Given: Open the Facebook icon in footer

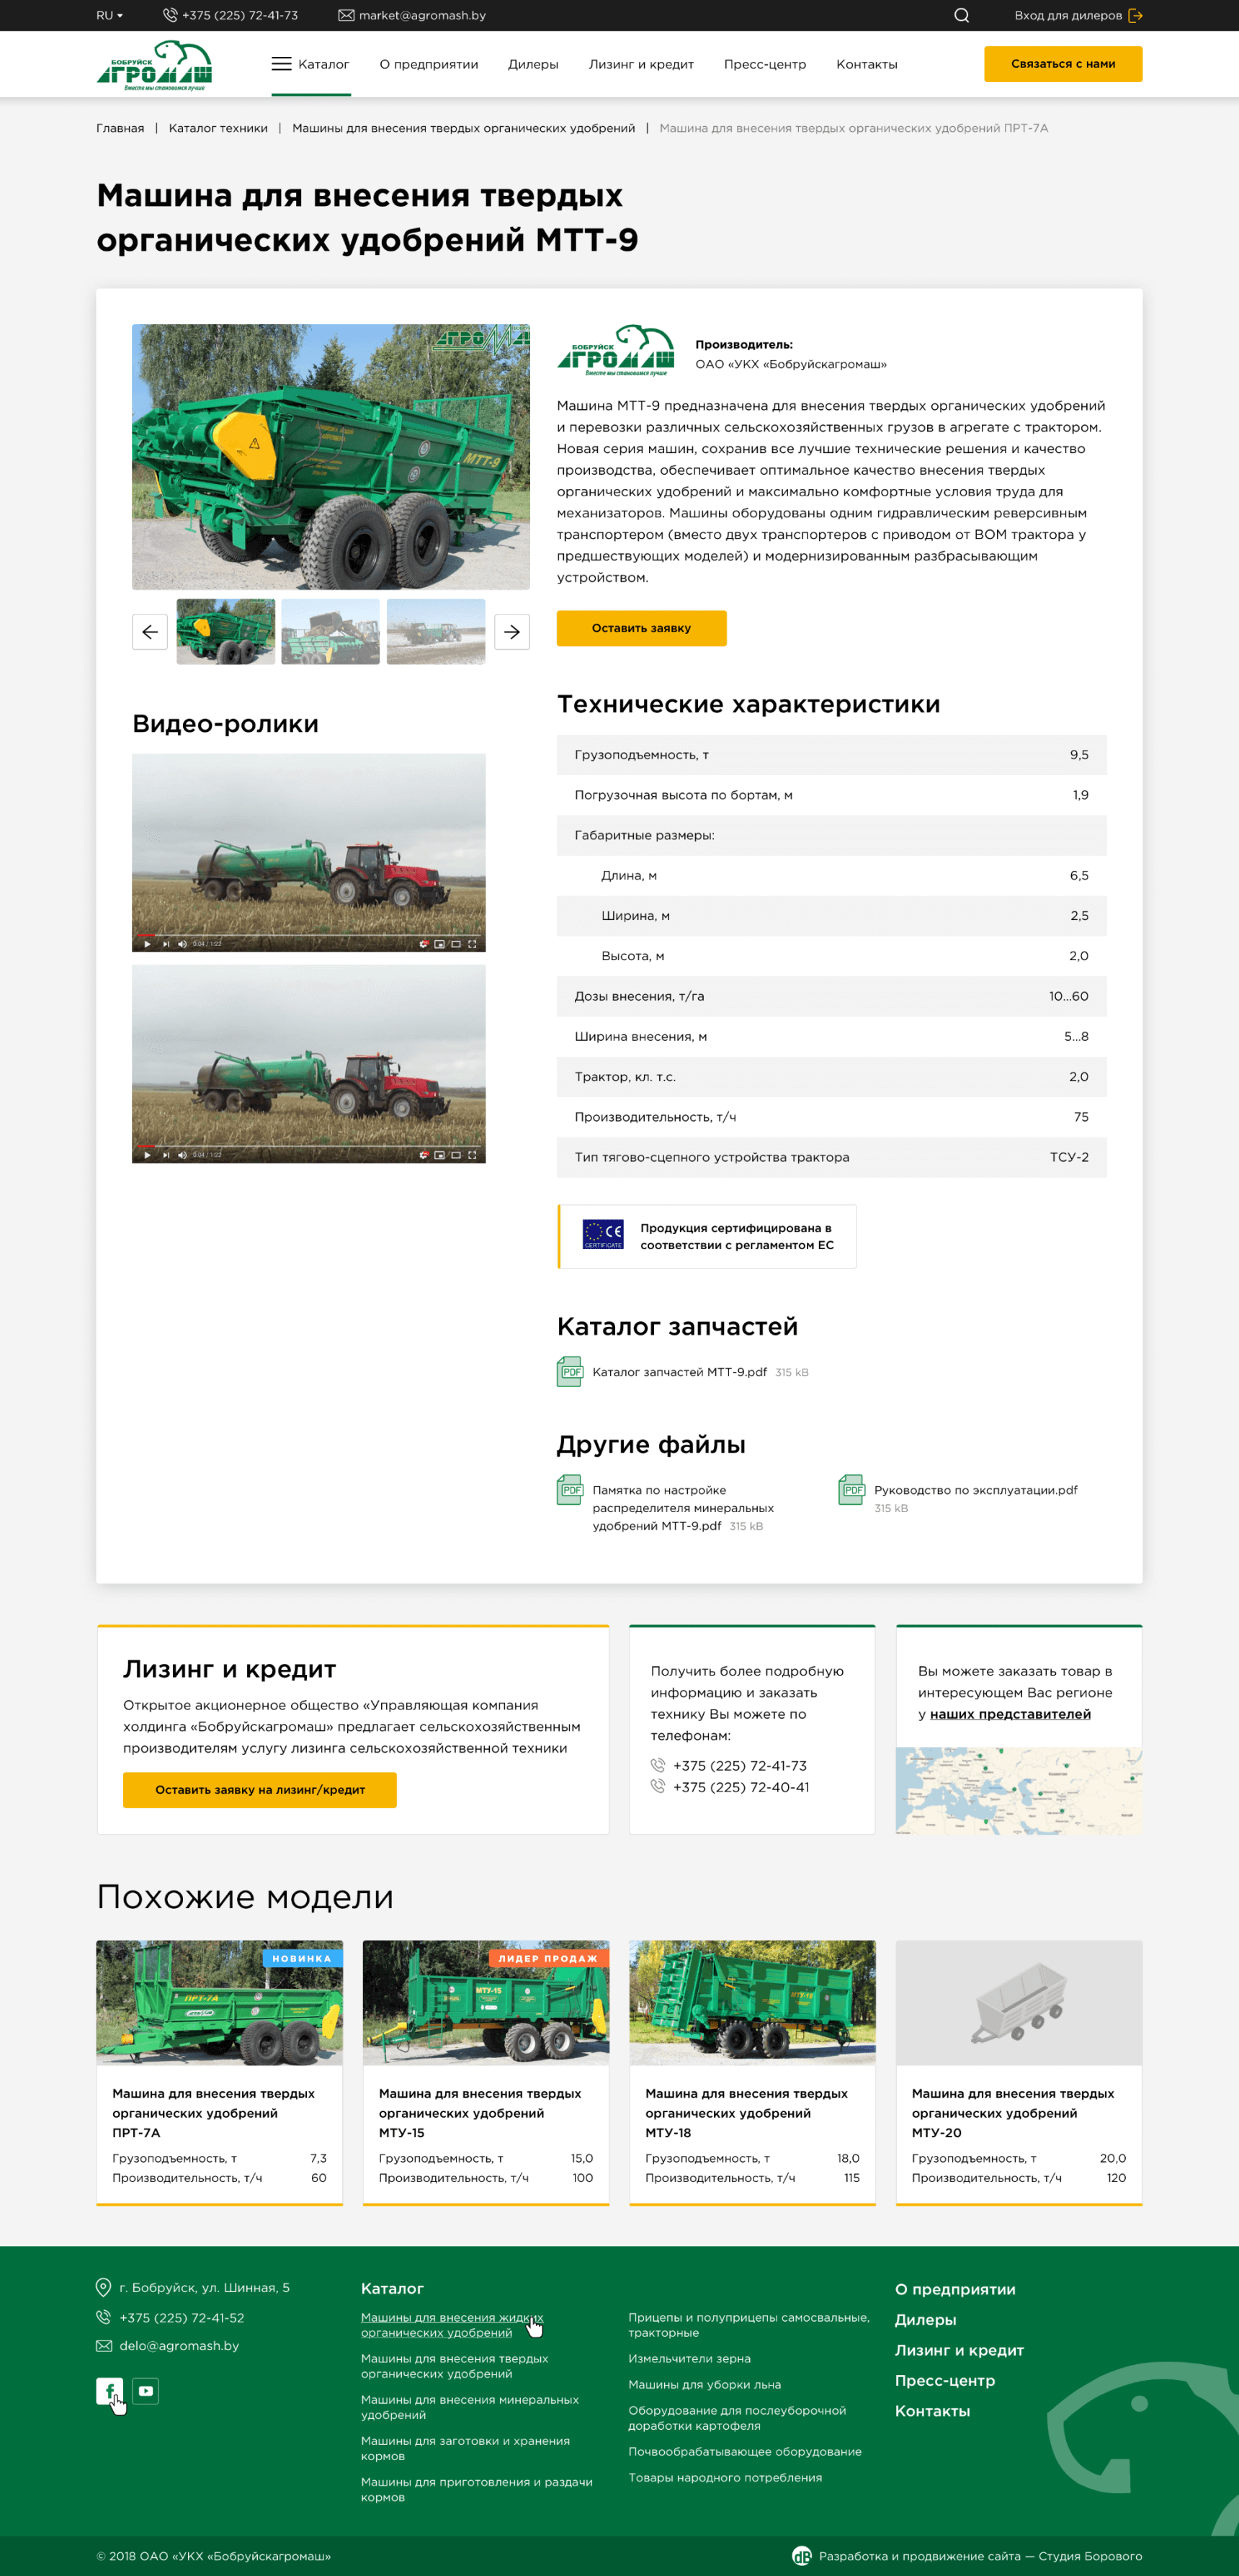Looking at the screenshot, I should coord(110,2391).
